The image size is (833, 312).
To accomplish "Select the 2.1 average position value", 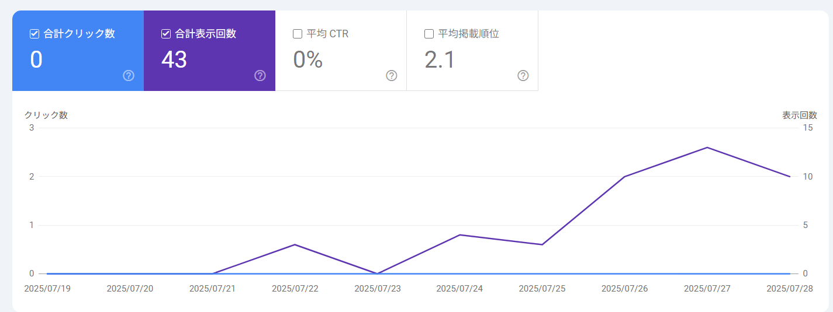I will 440,59.
